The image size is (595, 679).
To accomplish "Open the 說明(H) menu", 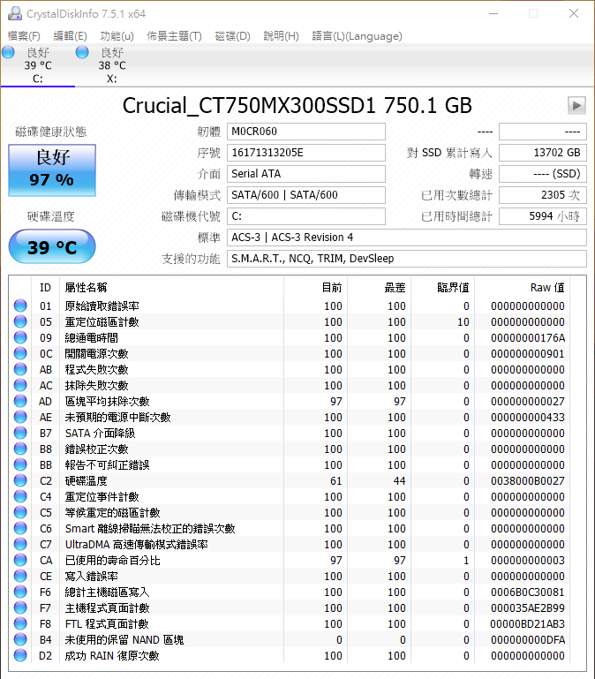I will (x=281, y=36).
